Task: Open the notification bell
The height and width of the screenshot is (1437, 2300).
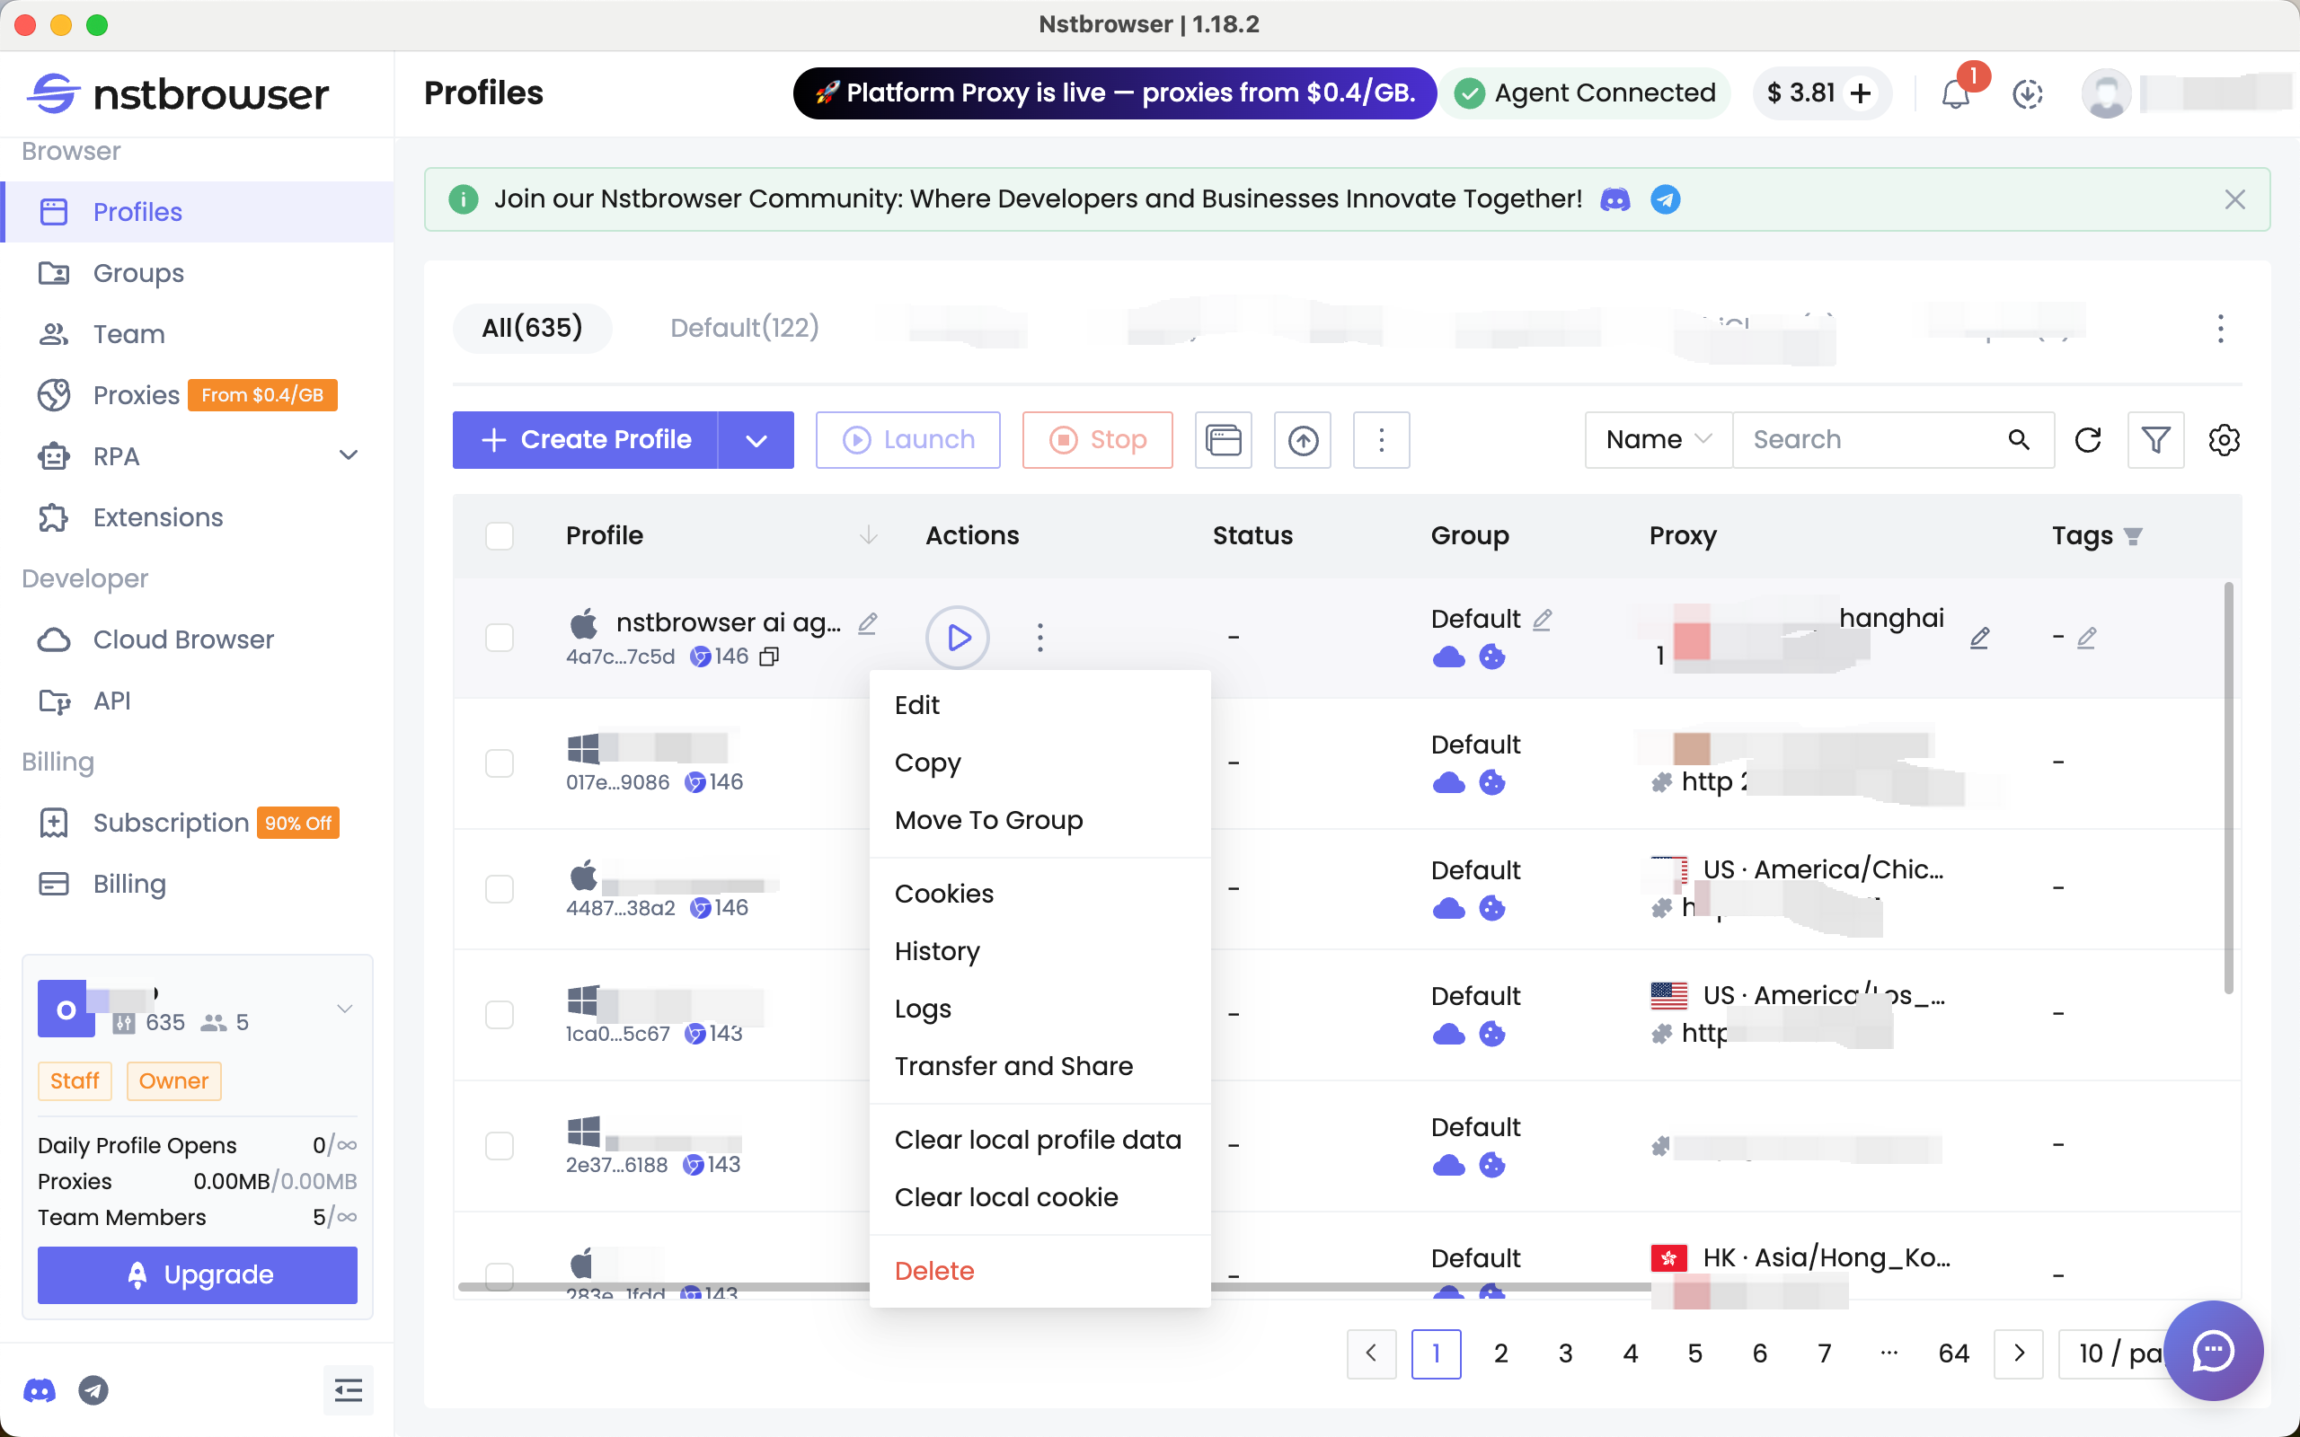Action: click(x=1955, y=93)
